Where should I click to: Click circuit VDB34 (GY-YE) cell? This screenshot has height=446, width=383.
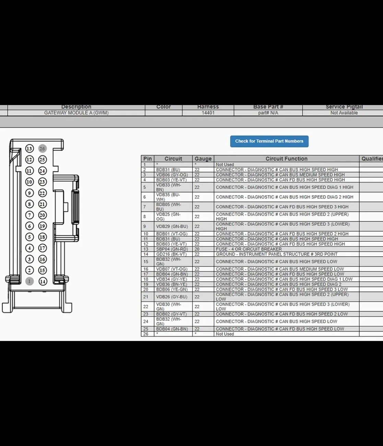[173, 279]
